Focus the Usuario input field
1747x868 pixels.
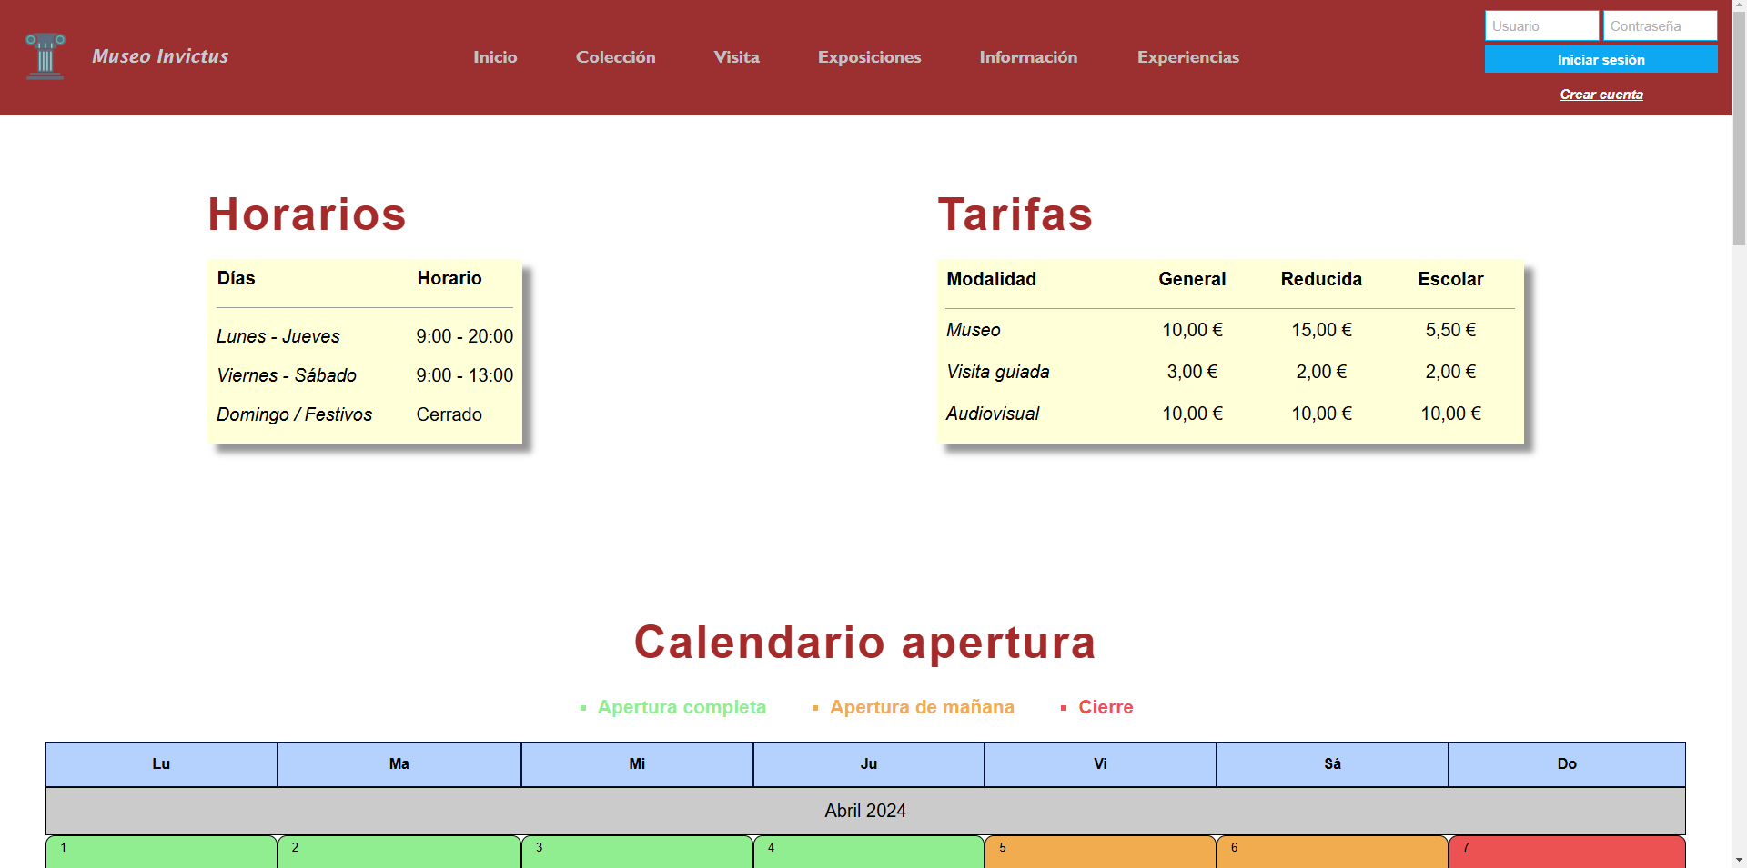(x=1542, y=25)
